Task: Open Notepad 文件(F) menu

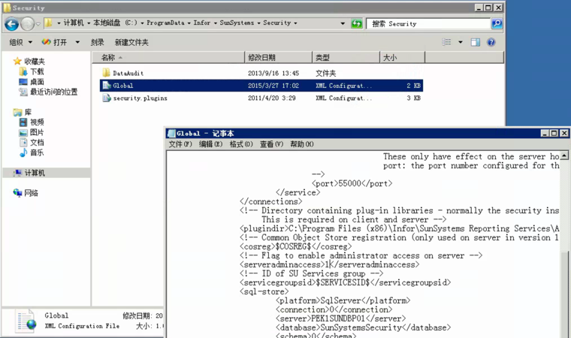Action: (x=180, y=144)
